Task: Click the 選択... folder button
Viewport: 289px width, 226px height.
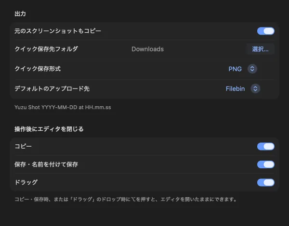Action: pos(261,49)
